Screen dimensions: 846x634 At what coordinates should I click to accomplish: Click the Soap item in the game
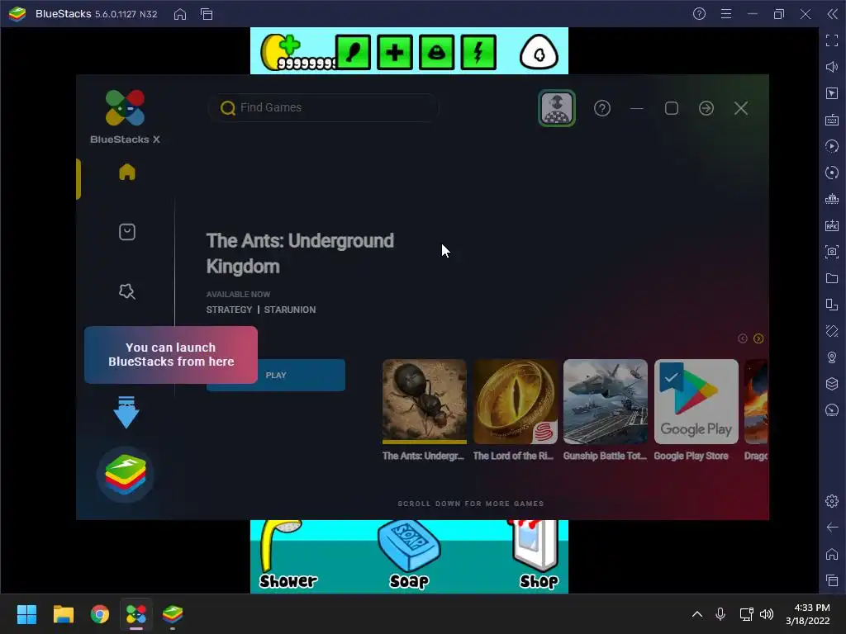410,556
